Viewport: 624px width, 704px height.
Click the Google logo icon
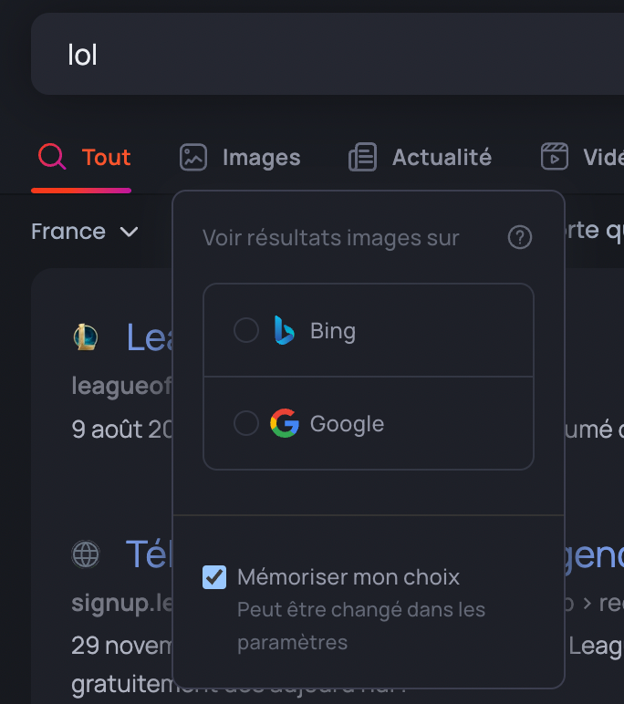tap(285, 423)
